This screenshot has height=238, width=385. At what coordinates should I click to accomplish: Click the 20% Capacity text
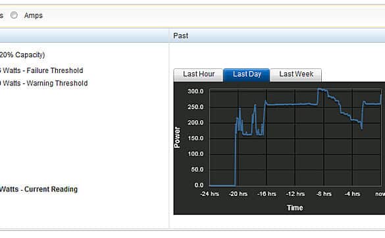click(22, 55)
